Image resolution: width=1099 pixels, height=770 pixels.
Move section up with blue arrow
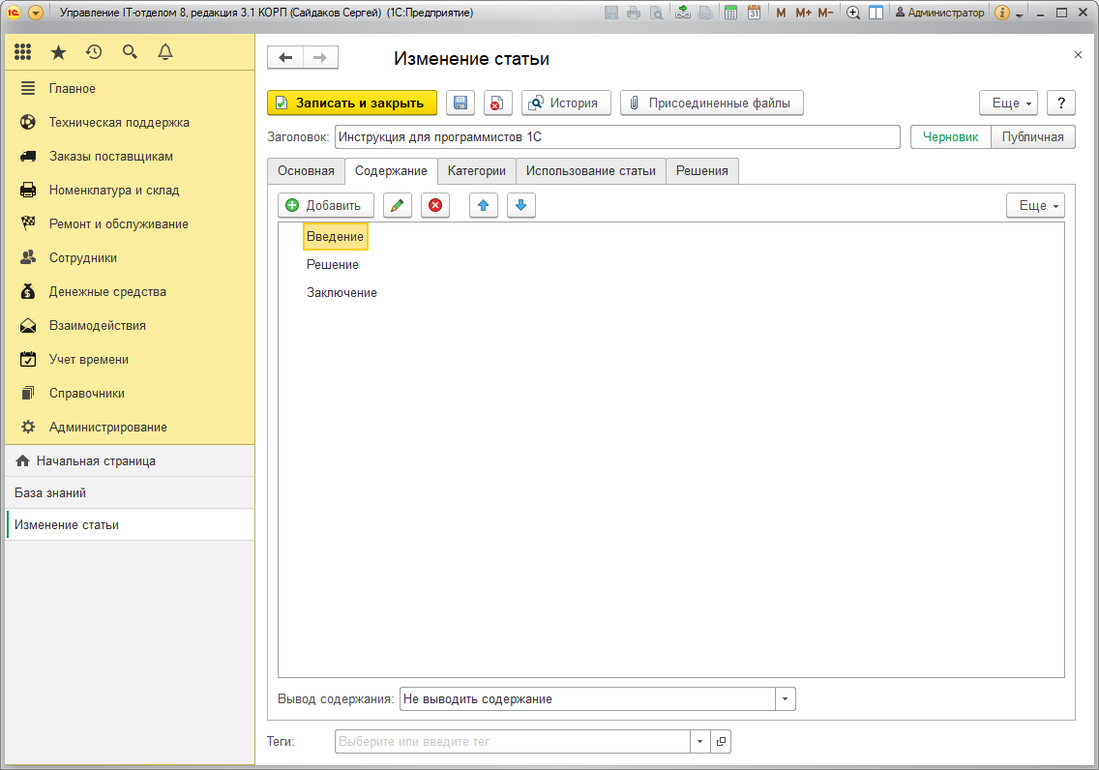483,205
